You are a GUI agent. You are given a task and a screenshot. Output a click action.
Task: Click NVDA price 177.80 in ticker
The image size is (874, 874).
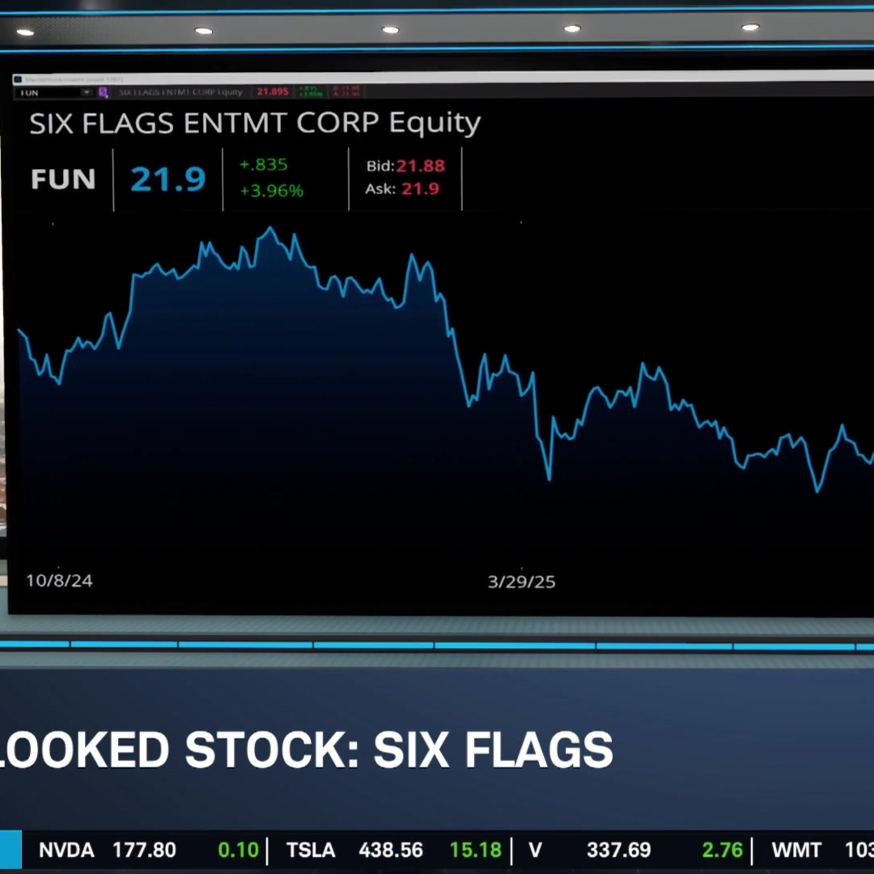144,850
